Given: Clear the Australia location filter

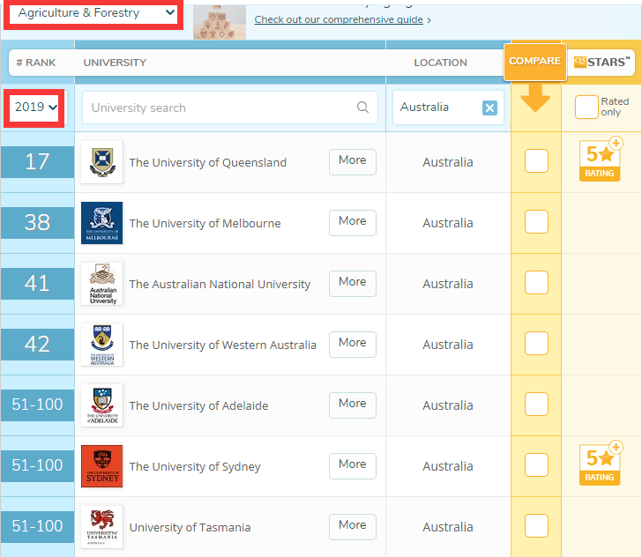Looking at the screenshot, I should point(489,108).
